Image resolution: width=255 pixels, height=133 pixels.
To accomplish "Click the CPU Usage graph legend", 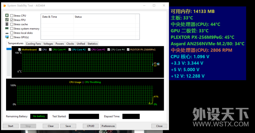I will pyautogui.click(x=75, y=82).
